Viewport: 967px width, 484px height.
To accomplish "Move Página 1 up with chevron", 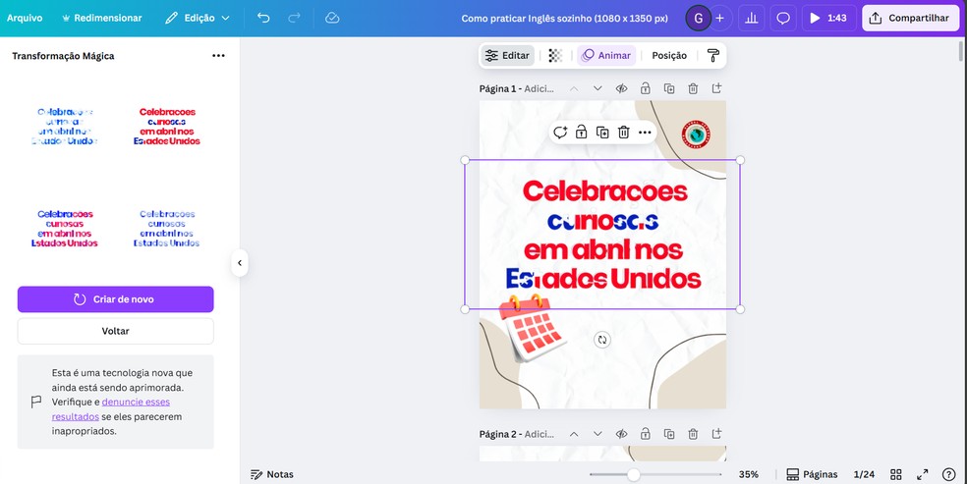I will (x=574, y=88).
